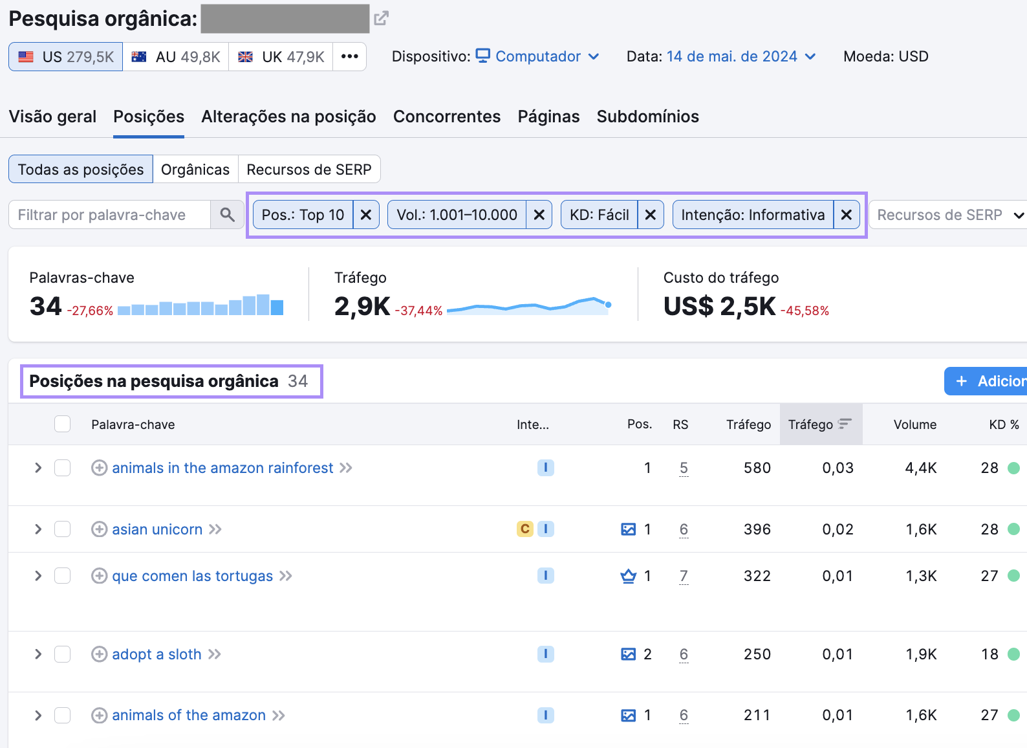Select Todas as posições filter
The image size is (1027, 748).
coord(81,169)
